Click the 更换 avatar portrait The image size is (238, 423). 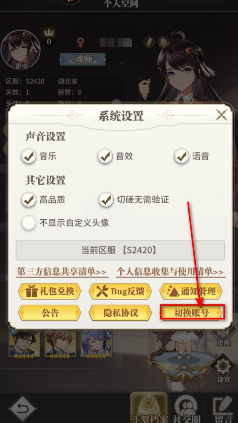point(21,50)
